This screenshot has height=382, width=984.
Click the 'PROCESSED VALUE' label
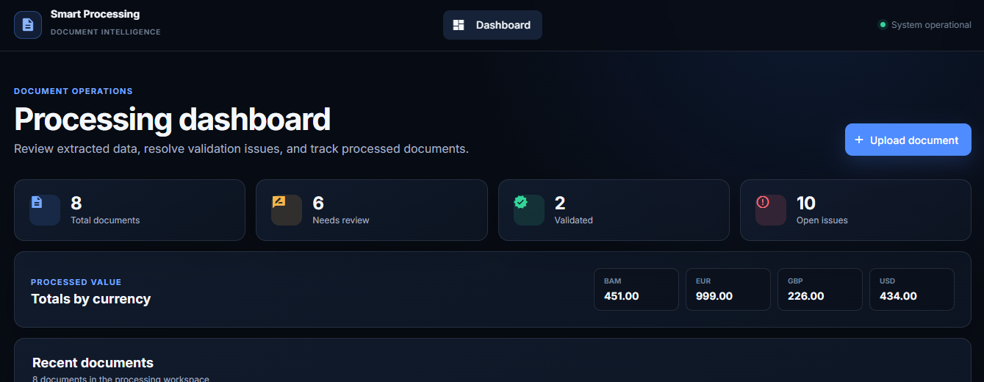pos(76,282)
